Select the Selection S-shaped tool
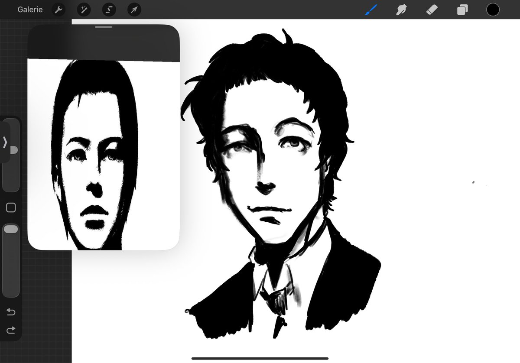The width and height of the screenshot is (520, 363). pyautogui.click(x=109, y=10)
